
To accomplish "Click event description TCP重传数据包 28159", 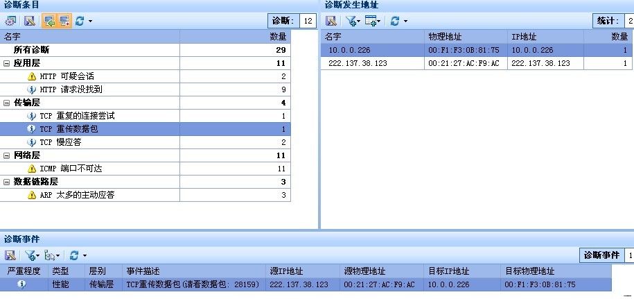I will 193,284.
